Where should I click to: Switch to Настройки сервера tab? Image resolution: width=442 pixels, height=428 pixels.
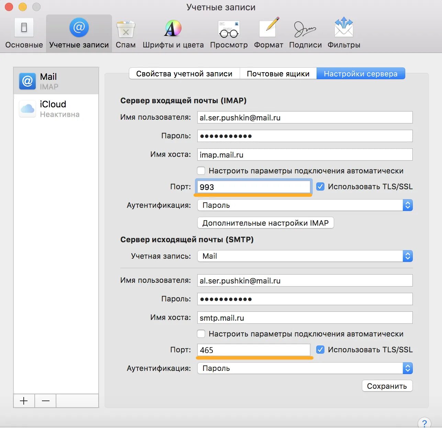coord(361,74)
